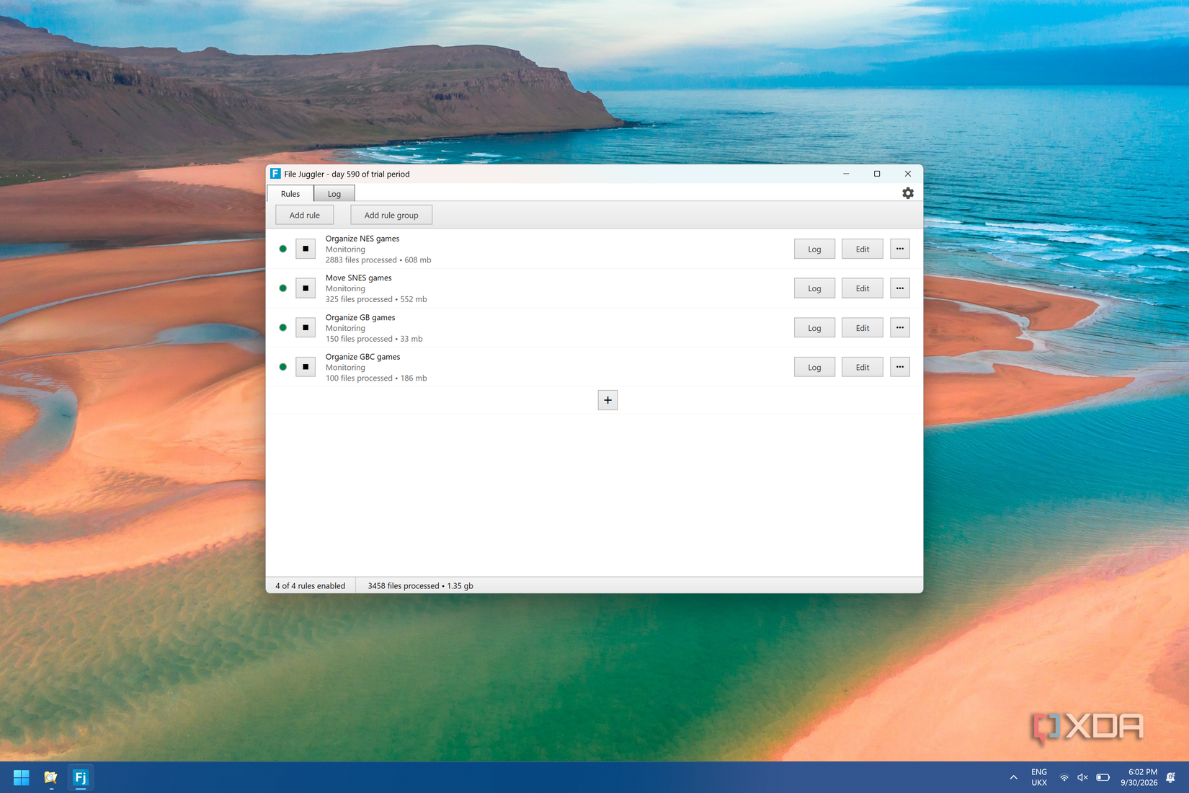
Task: Edit the Organize NES games rule
Action: tap(863, 249)
